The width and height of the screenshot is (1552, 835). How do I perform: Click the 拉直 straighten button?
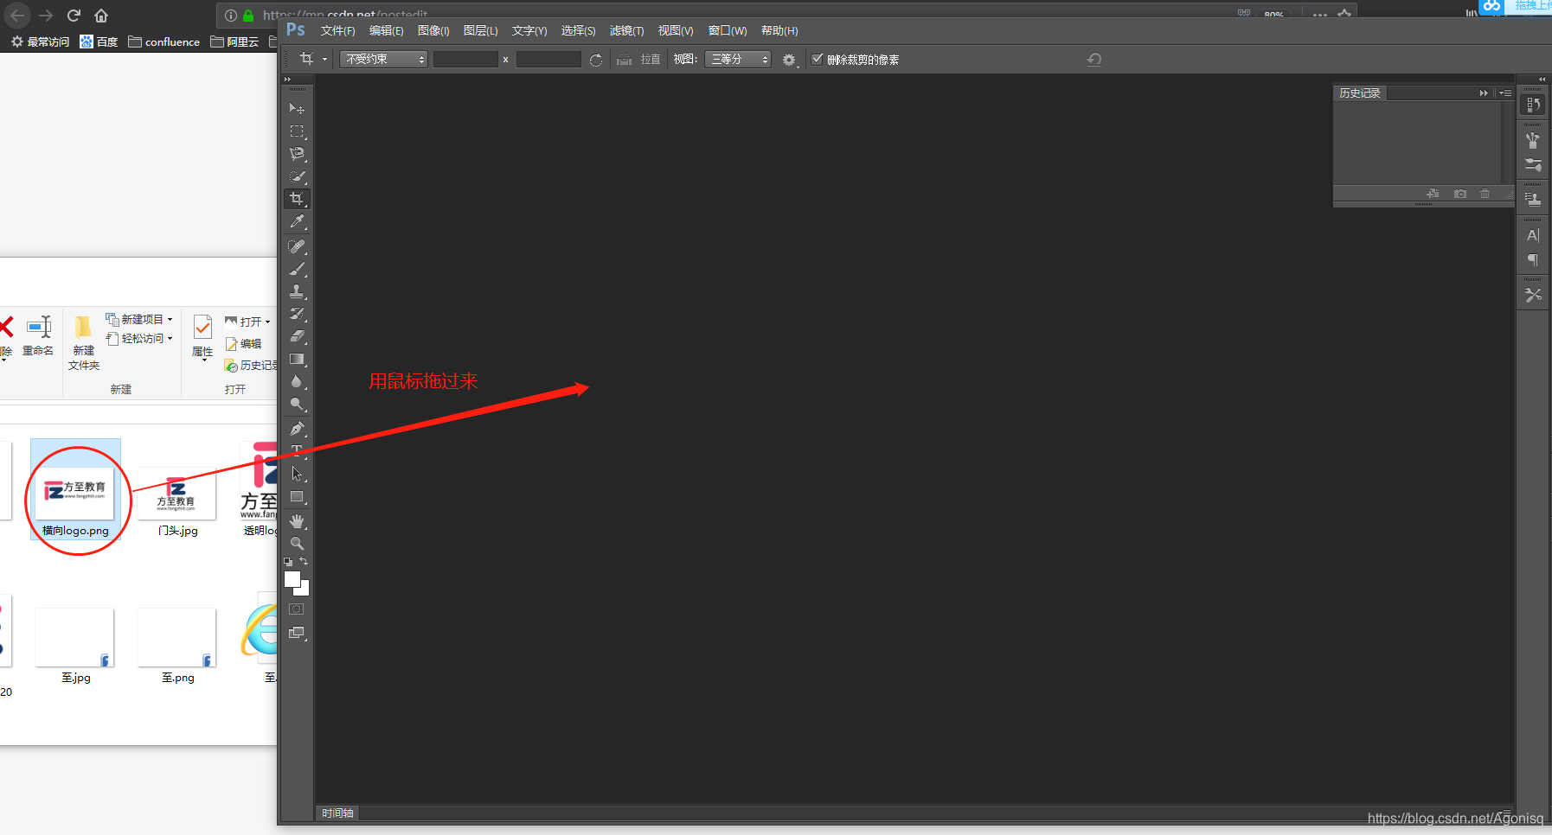click(638, 60)
